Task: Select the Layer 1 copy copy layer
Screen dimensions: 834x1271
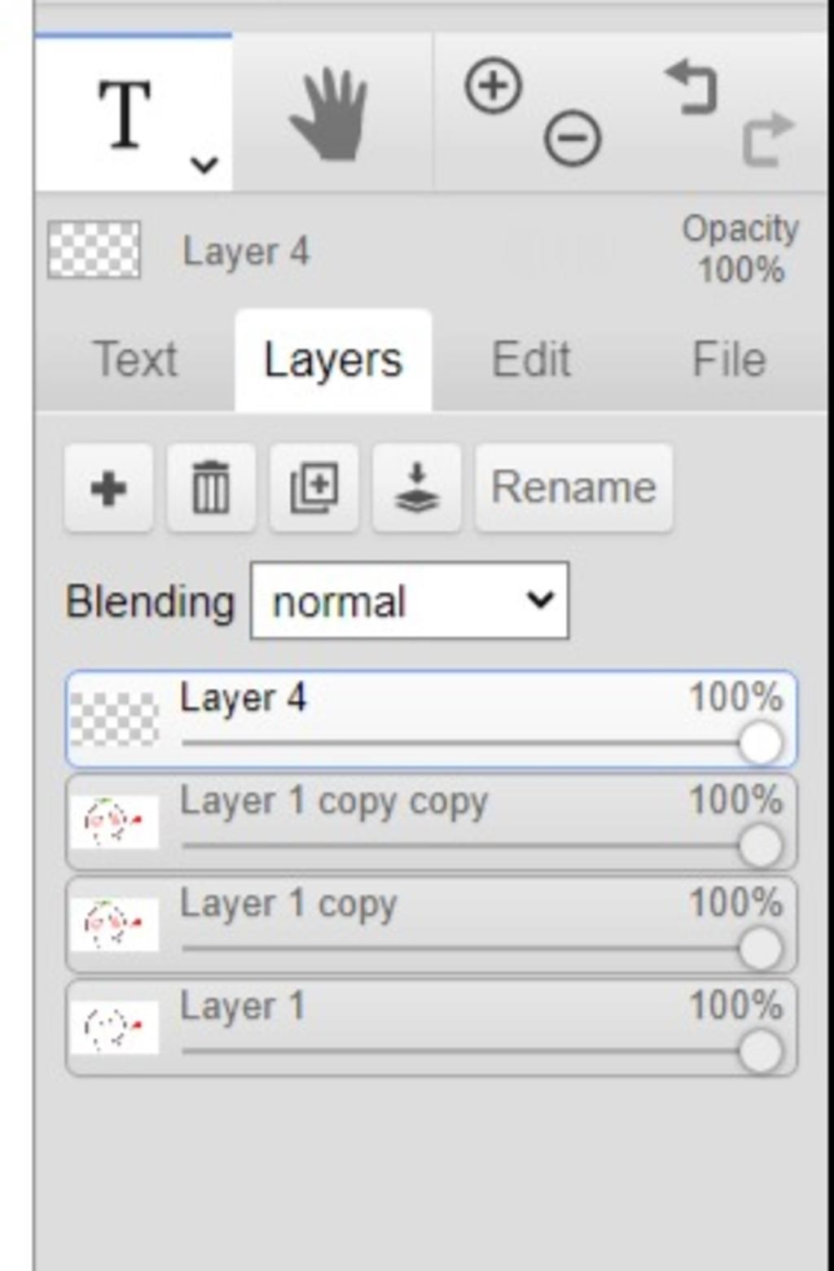Action: [x=334, y=803]
